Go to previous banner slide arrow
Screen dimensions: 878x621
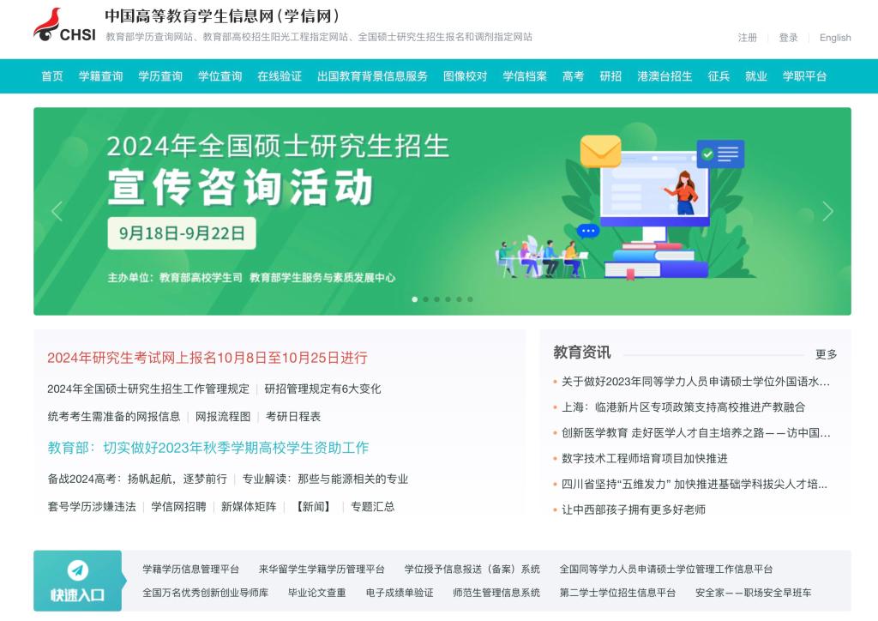coord(57,211)
